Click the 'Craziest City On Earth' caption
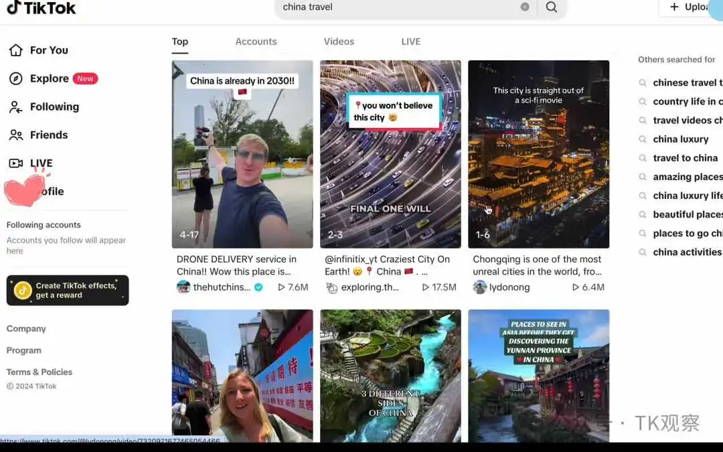 (388, 265)
